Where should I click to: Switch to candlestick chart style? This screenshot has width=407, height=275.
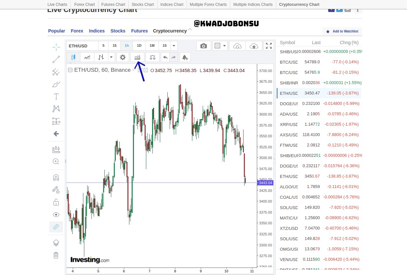pos(73,57)
